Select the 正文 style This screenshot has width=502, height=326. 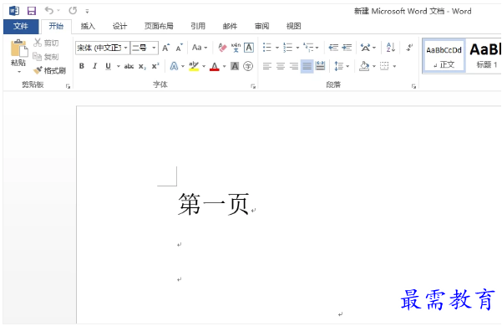tap(444, 56)
